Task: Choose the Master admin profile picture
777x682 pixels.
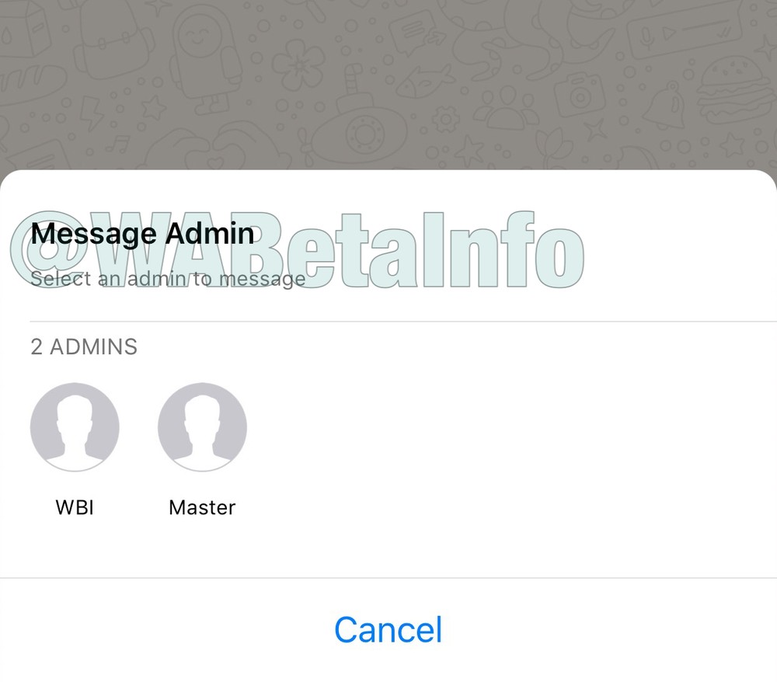Action: click(x=202, y=427)
